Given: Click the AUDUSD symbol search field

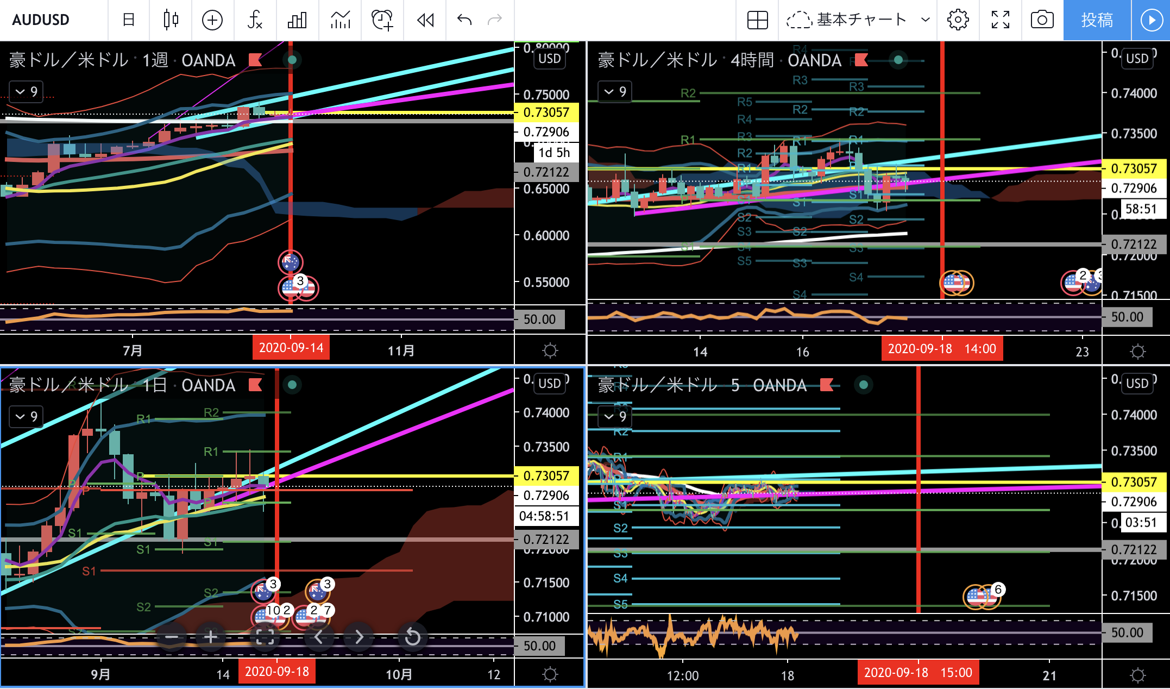Looking at the screenshot, I should 41,20.
